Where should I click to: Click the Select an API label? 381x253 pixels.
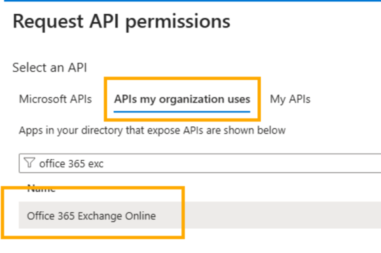pos(50,67)
